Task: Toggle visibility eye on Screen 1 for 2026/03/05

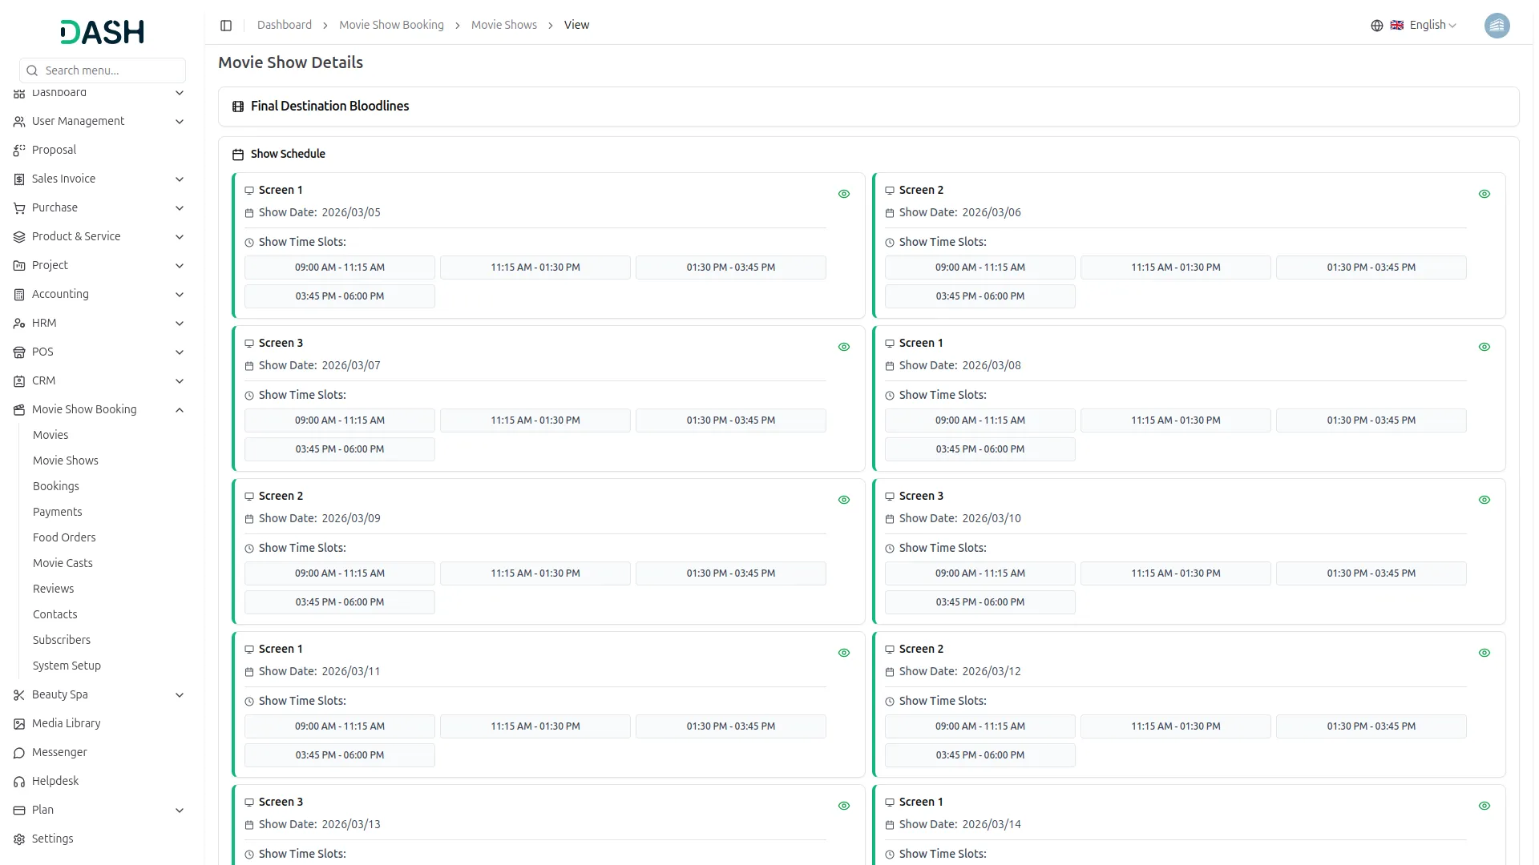Action: [844, 194]
